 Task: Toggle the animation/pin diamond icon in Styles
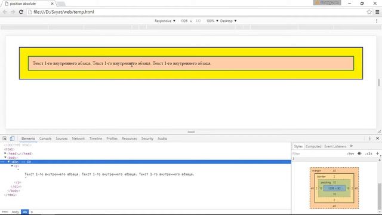point(359,153)
